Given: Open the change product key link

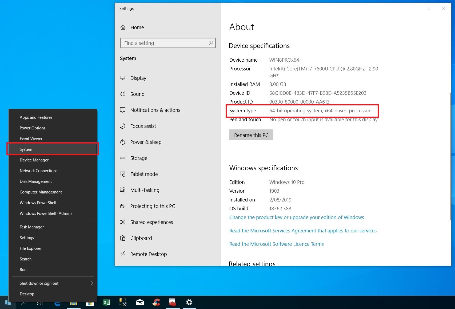Looking at the screenshot, I should click(x=297, y=217).
